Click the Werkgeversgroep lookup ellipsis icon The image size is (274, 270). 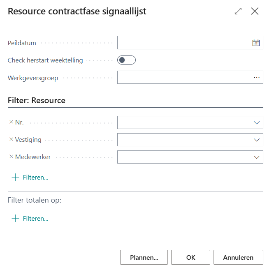(x=257, y=77)
